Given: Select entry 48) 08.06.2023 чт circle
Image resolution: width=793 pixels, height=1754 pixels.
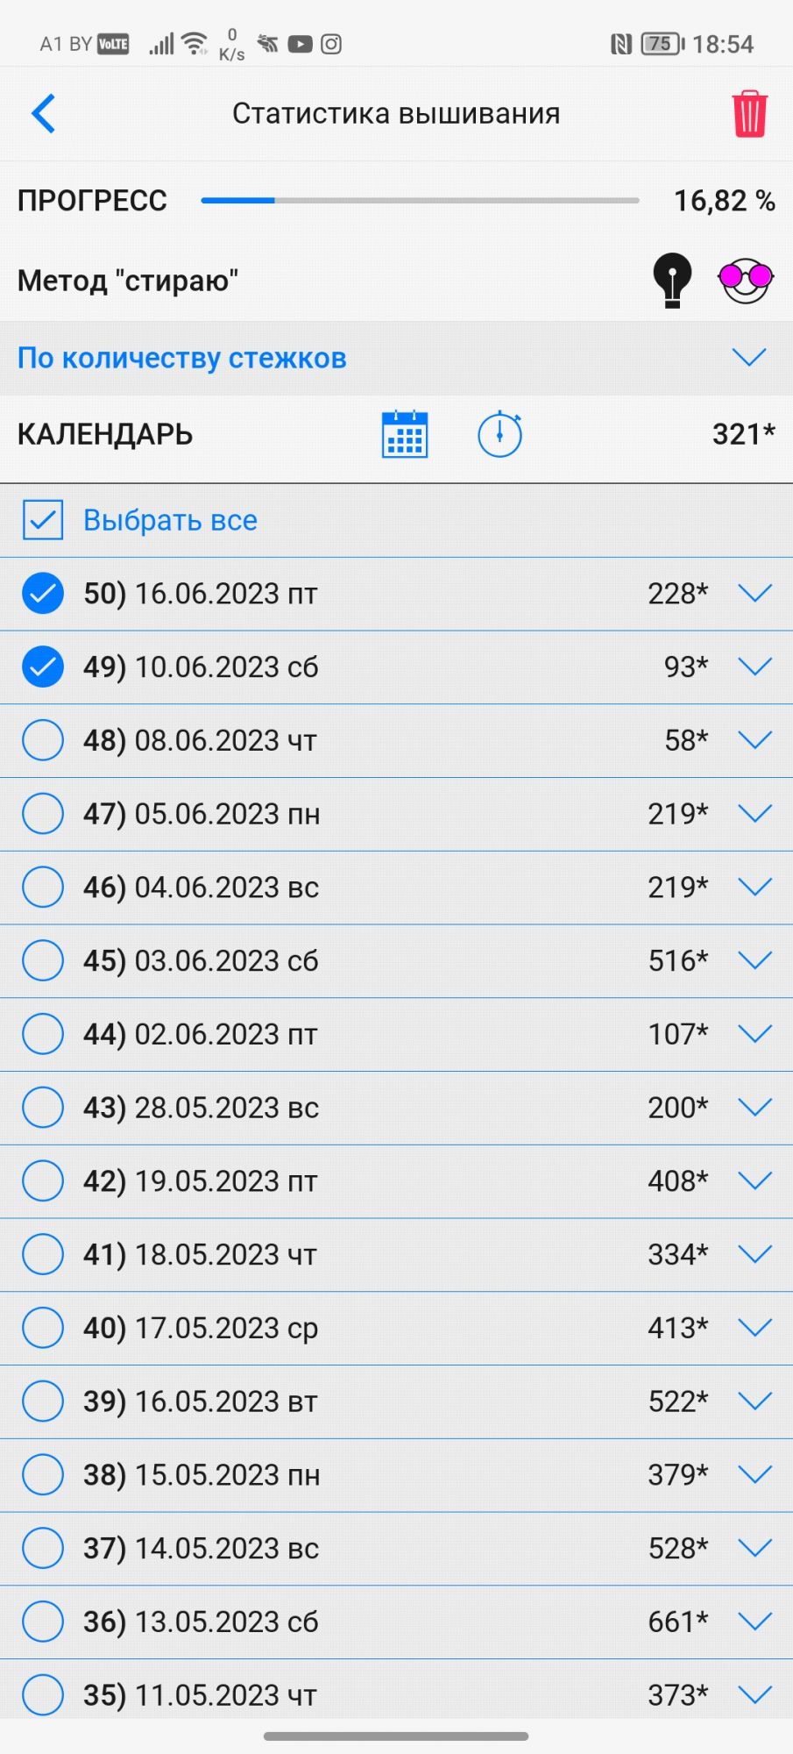Looking at the screenshot, I should point(43,740).
